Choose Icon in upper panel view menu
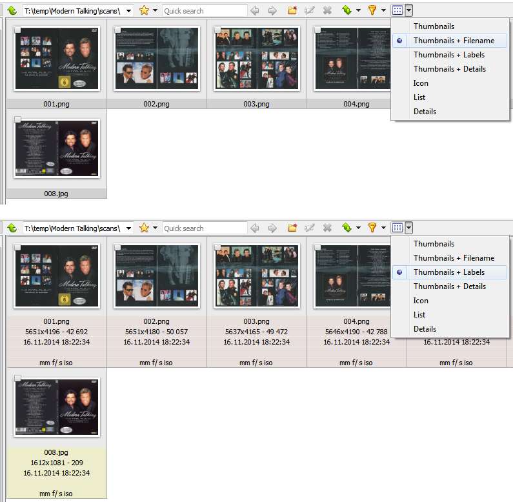 coord(450,83)
